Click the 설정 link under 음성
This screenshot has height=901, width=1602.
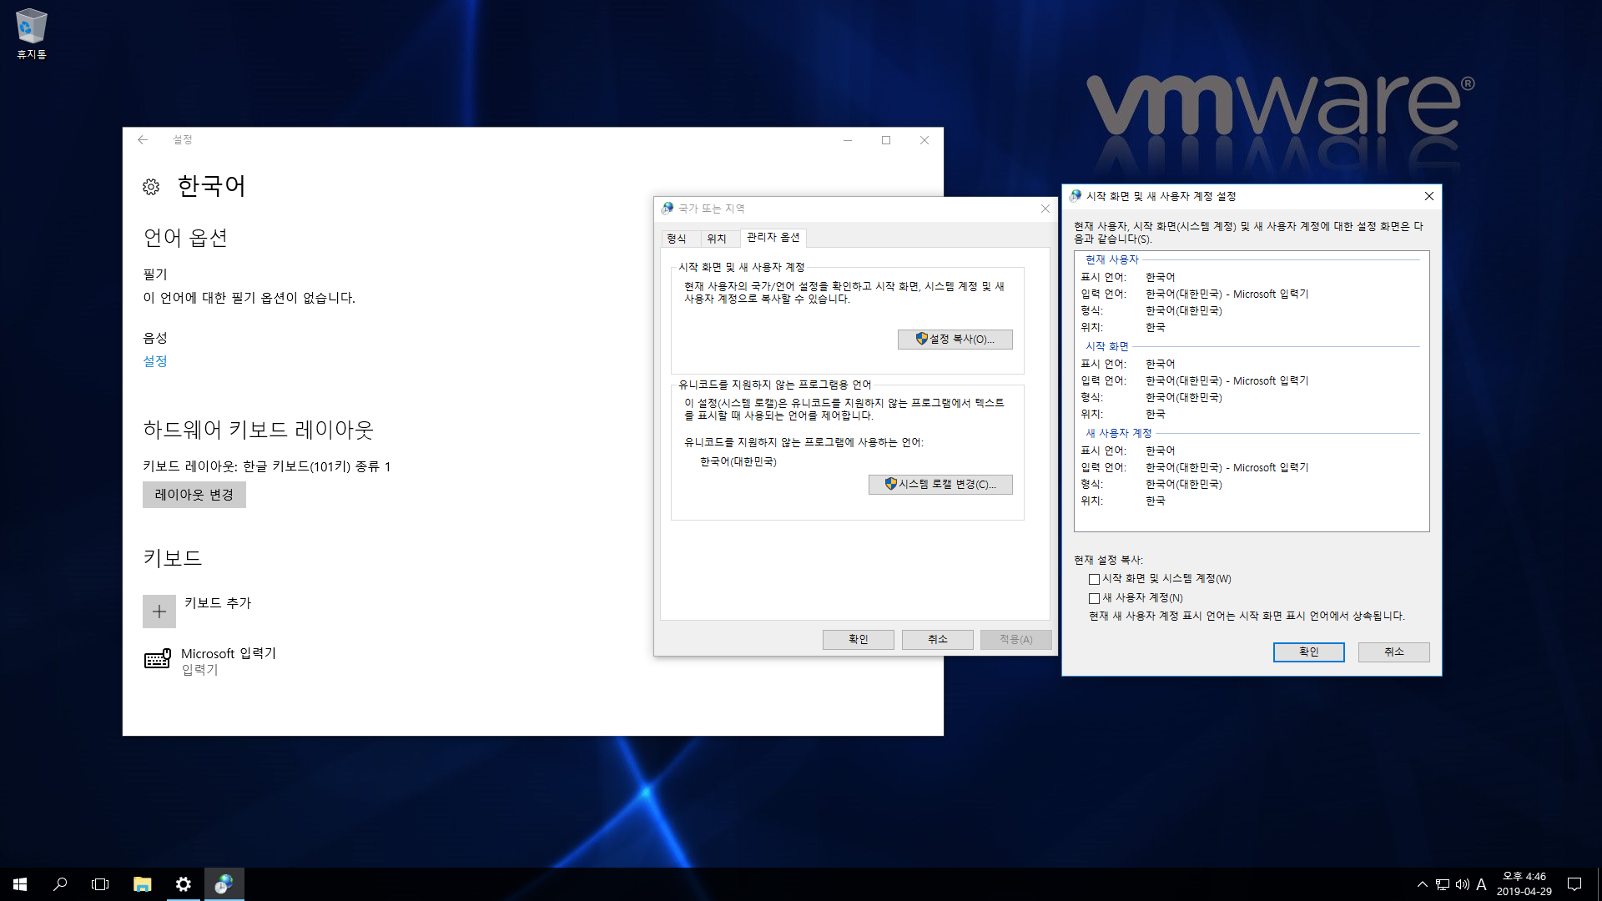pos(155,361)
